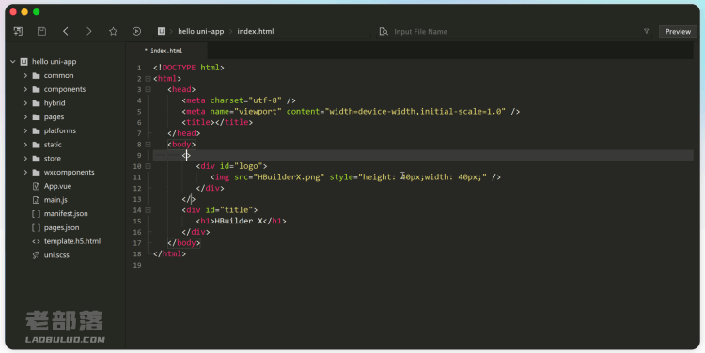Click the store folder icon

pyautogui.click(x=37, y=158)
